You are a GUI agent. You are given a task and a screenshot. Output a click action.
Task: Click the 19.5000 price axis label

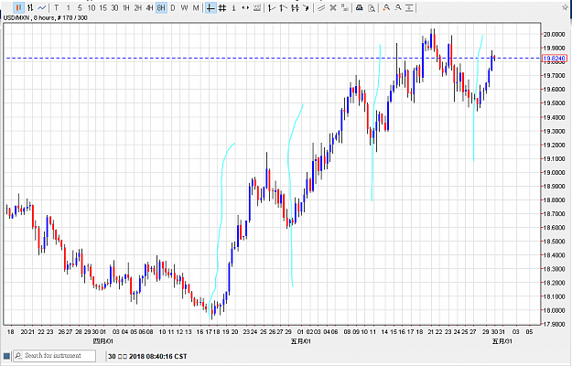tap(554, 103)
